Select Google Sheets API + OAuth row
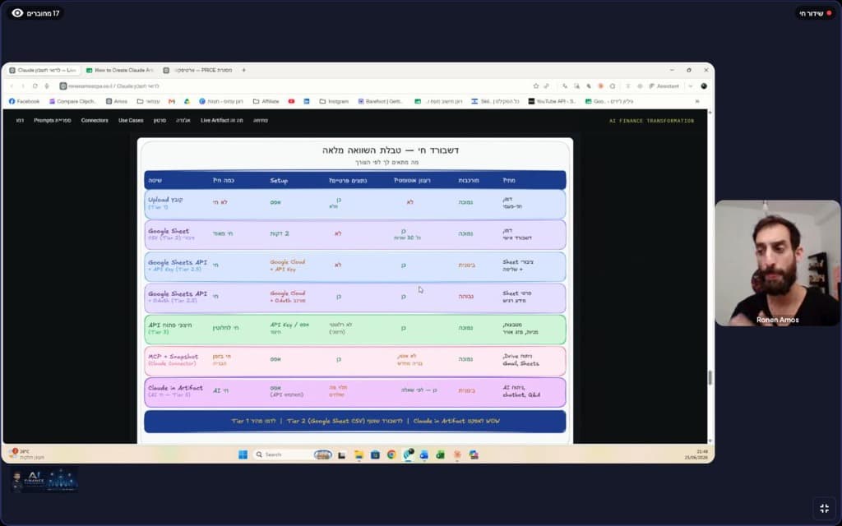Viewport: 842px width, 526px height. click(355, 298)
